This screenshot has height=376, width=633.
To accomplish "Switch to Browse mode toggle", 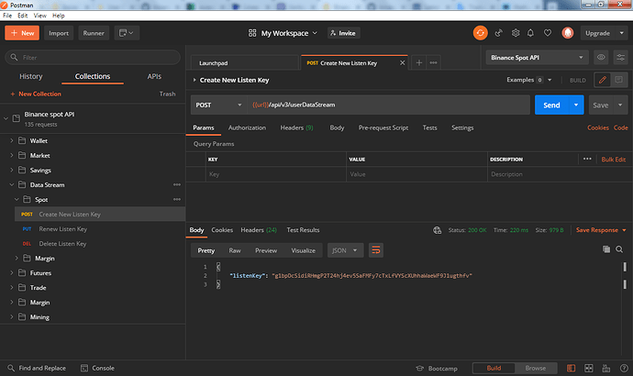I will 535,368.
